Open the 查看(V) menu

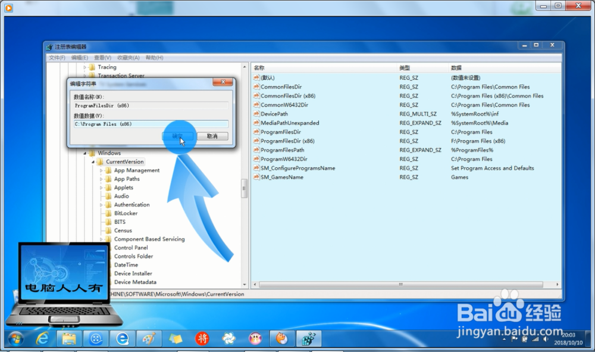click(102, 58)
